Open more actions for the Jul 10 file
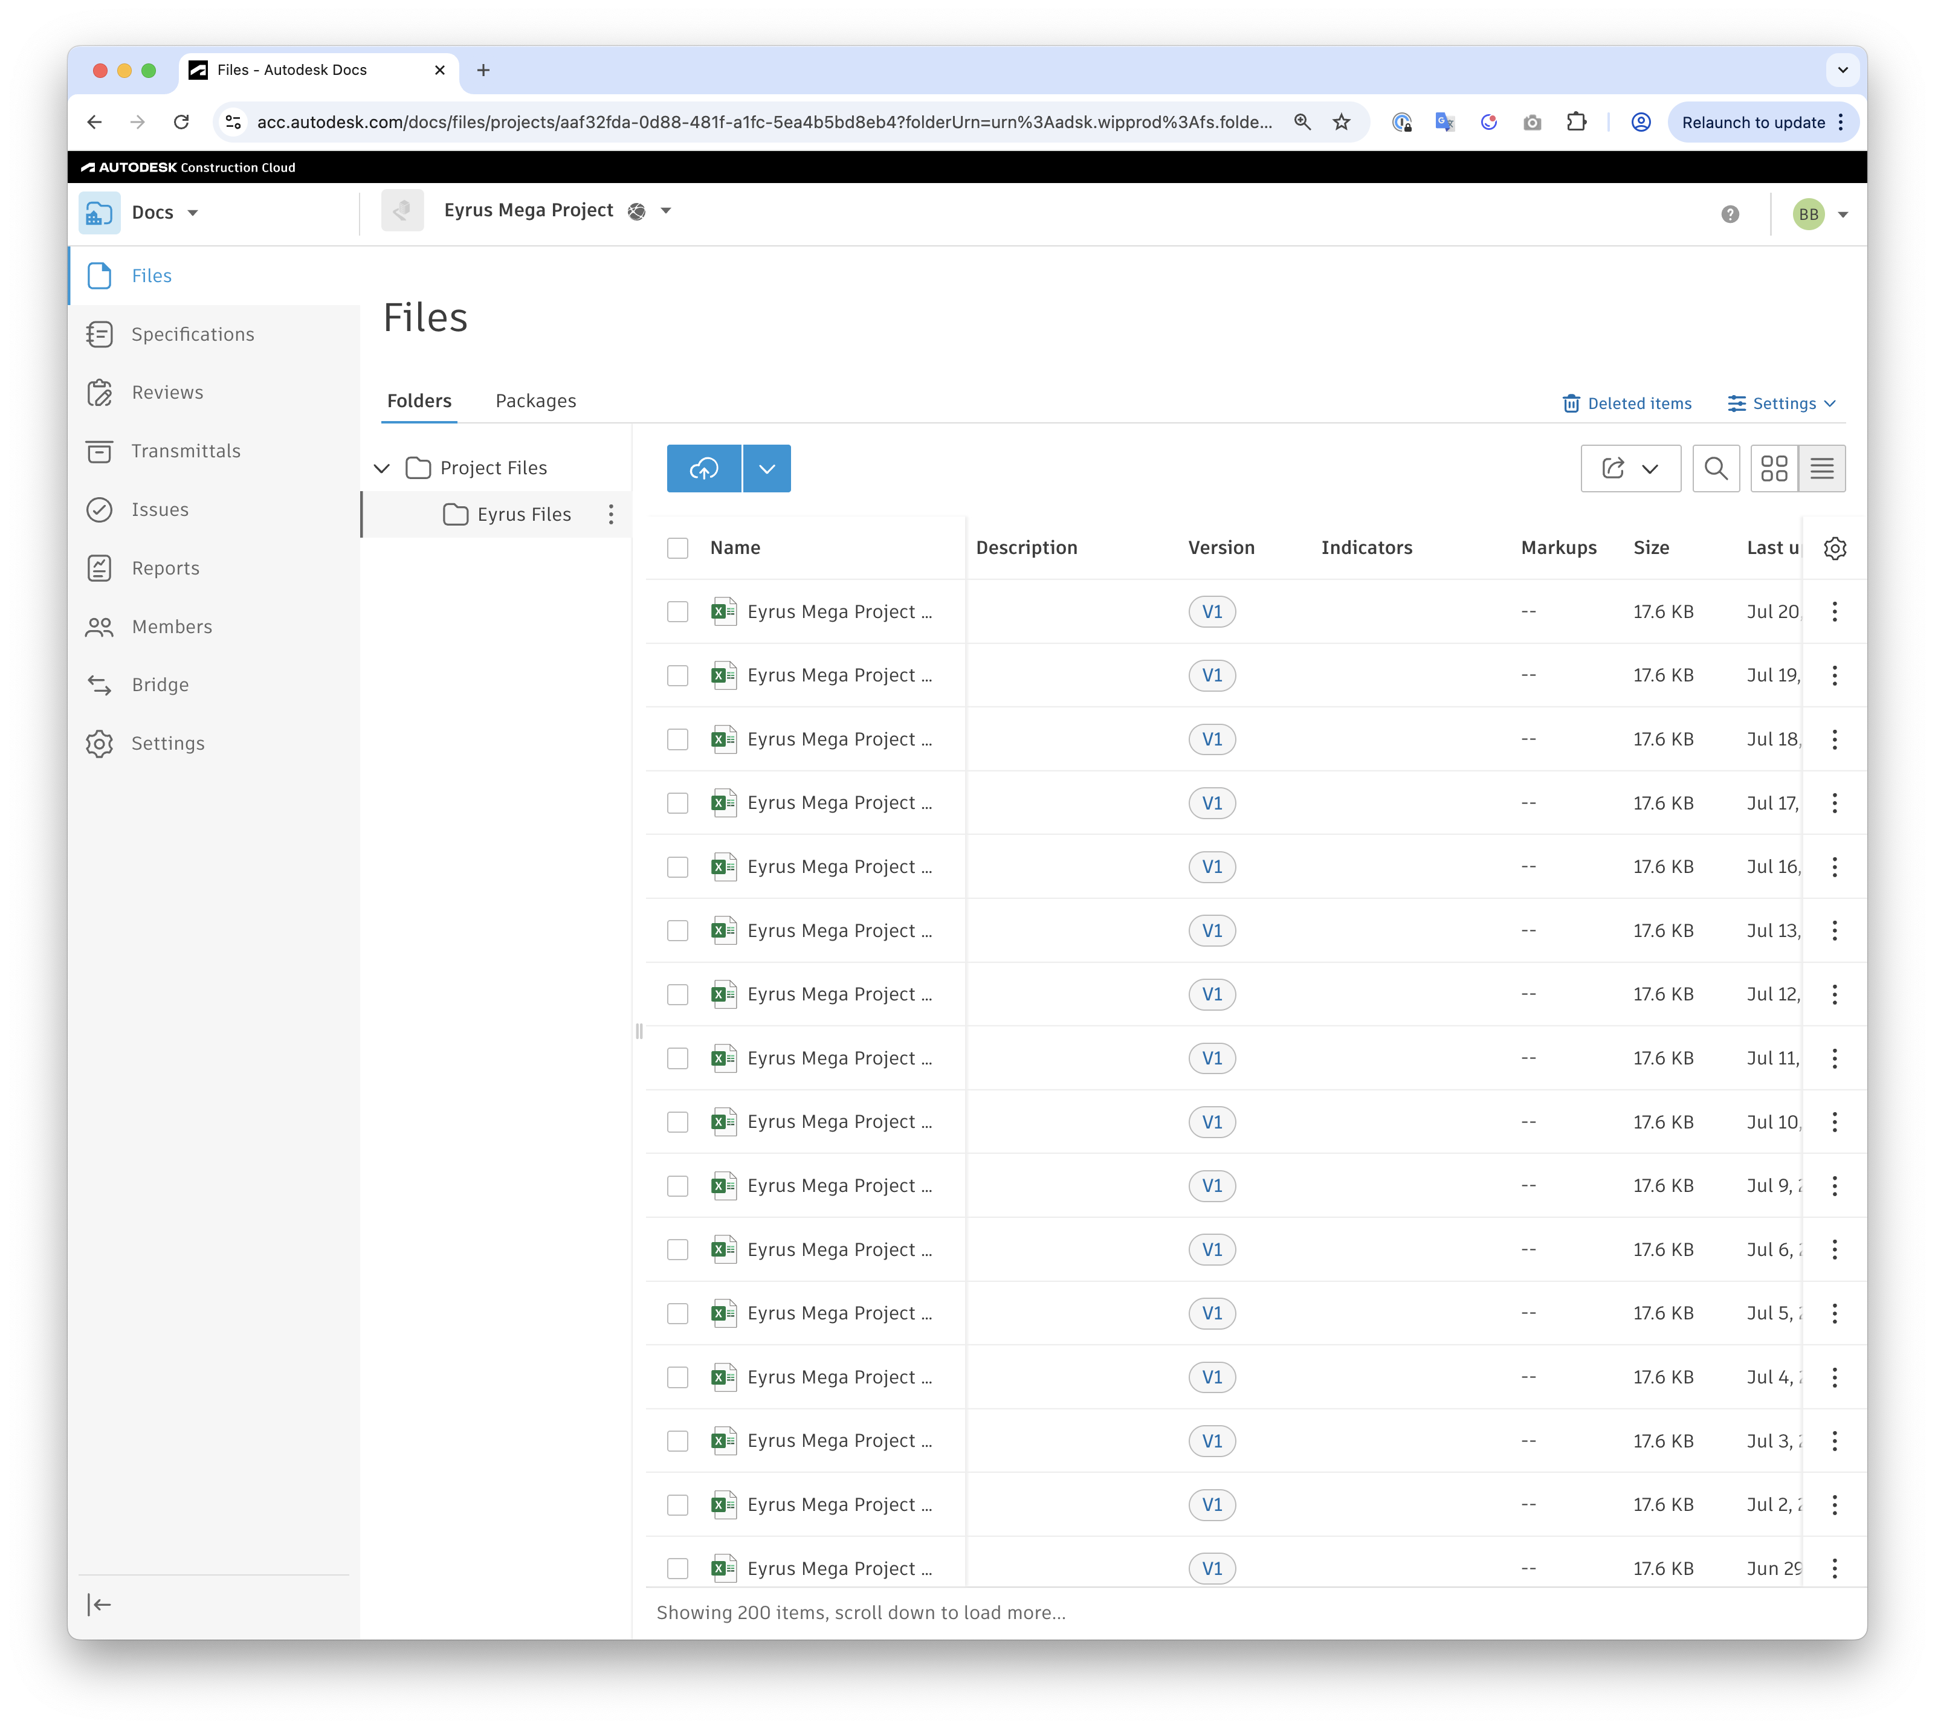The height and width of the screenshot is (1729, 1935). tap(1834, 1122)
